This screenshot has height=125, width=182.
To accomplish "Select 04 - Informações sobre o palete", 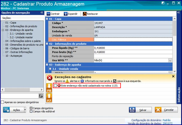I will tap(23, 41).
